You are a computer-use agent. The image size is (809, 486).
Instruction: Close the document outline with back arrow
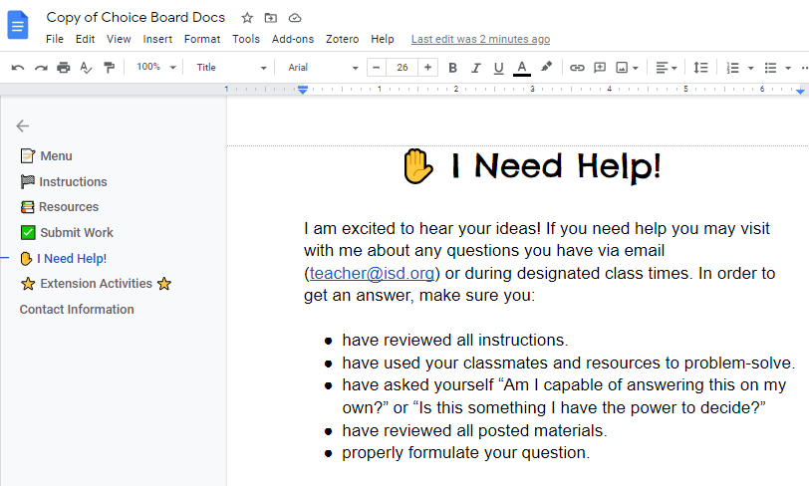(22, 125)
